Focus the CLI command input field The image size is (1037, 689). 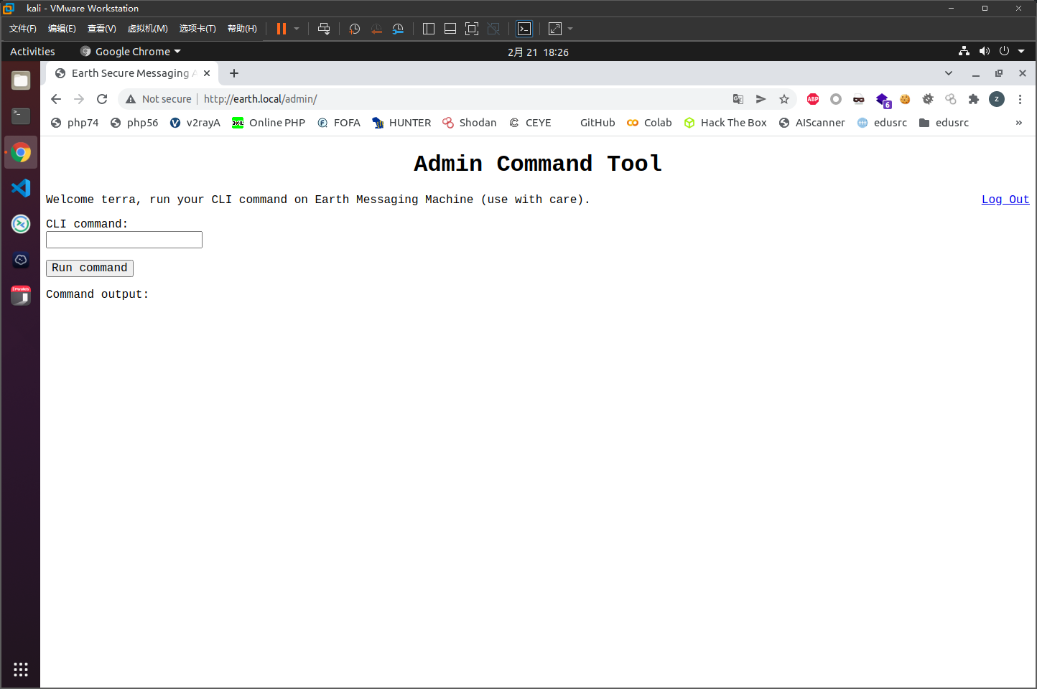pos(124,240)
